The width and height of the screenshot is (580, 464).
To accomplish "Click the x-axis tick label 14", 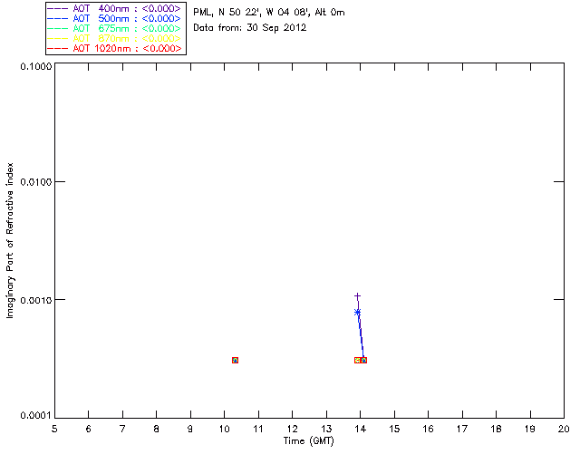I will [361, 429].
